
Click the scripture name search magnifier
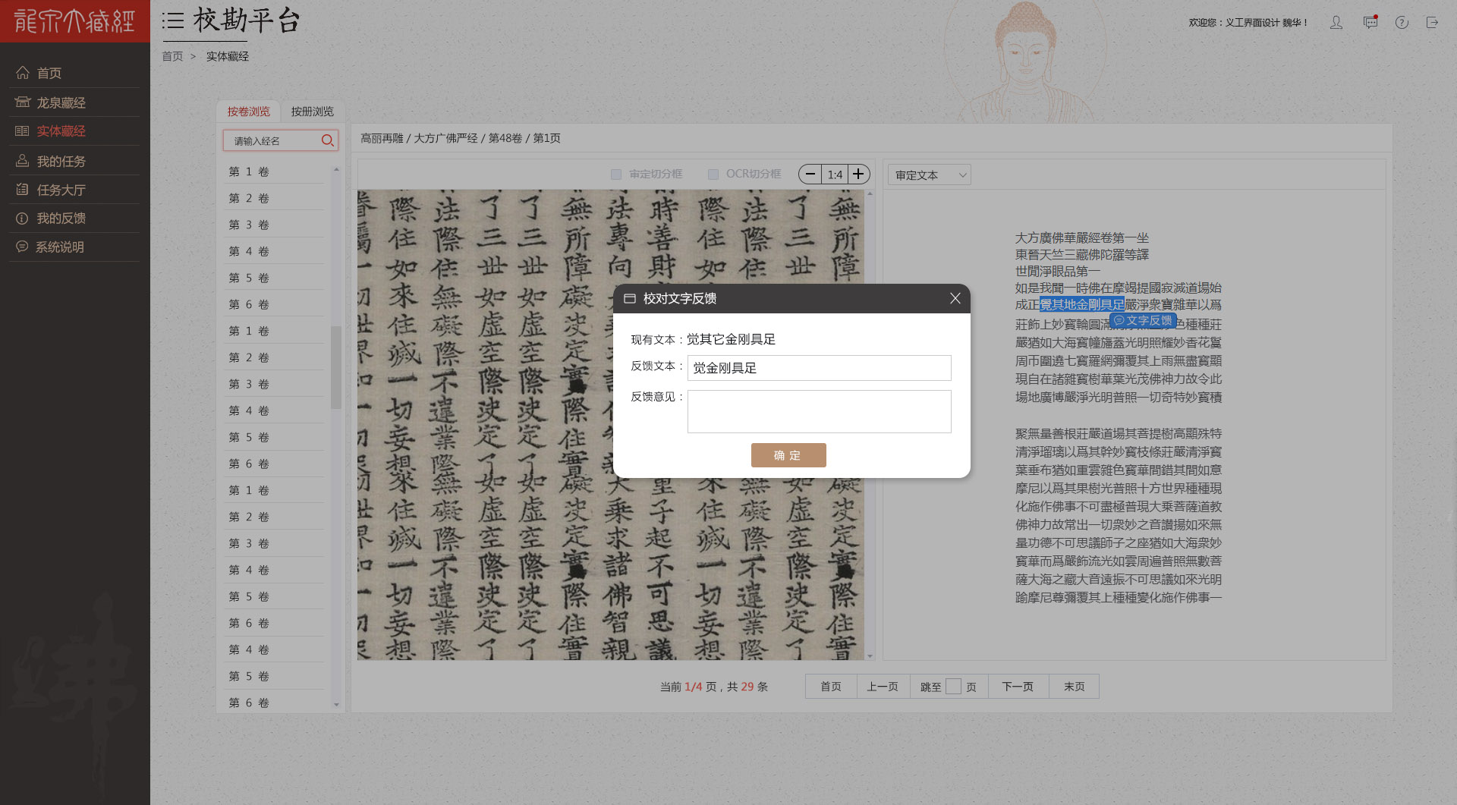(x=327, y=140)
